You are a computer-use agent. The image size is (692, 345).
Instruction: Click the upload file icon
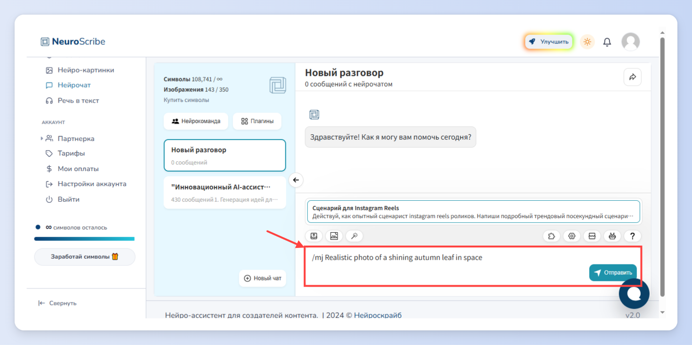point(314,236)
